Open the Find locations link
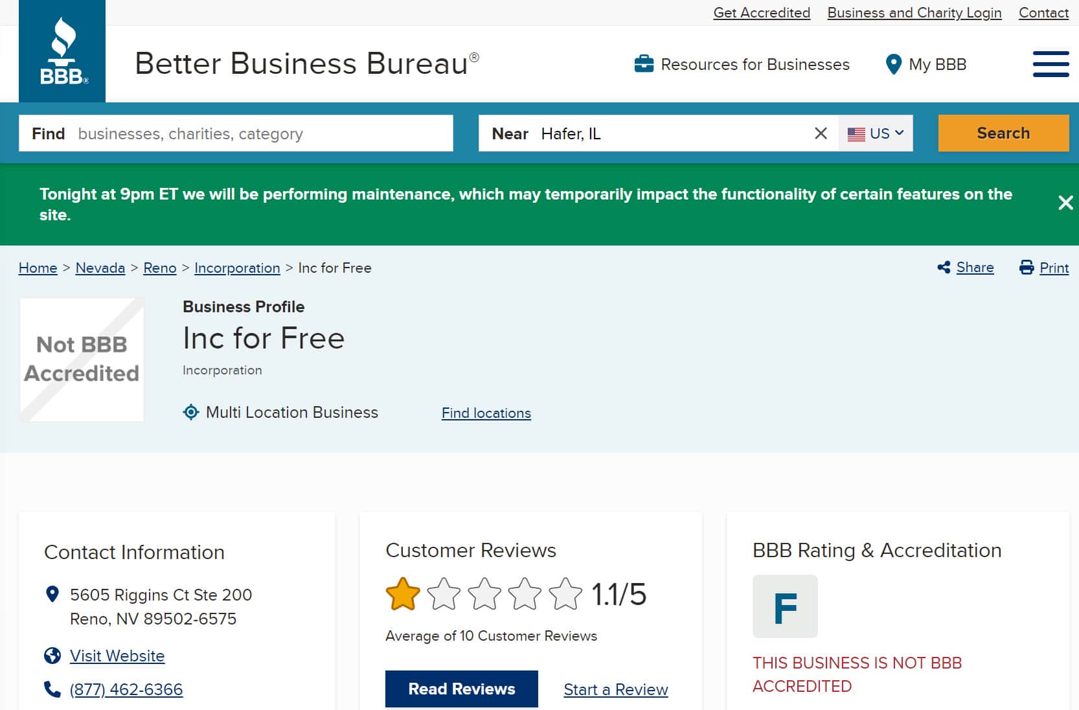Image resolution: width=1079 pixels, height=710 pixels. [x=486, y=413]
